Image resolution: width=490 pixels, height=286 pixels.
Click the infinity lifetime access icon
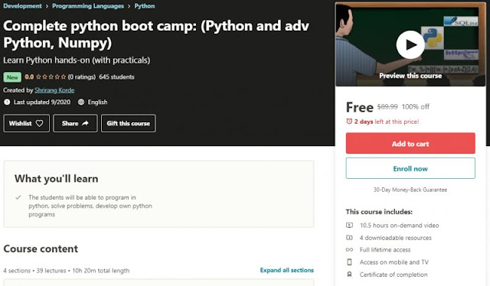click(349, 250)
